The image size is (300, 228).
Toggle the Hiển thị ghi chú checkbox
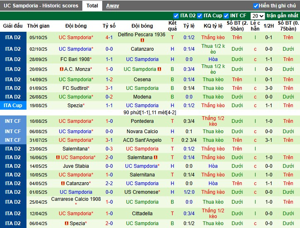pos(256,6)
